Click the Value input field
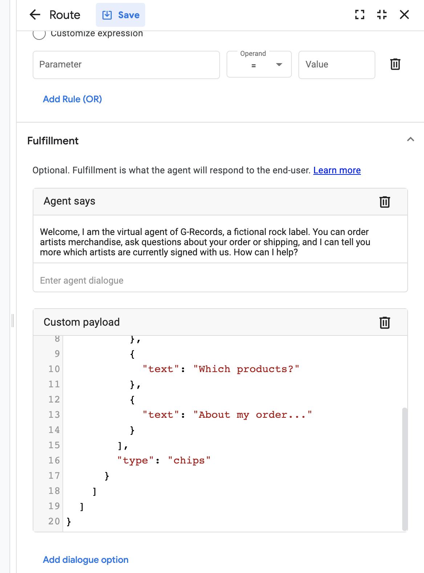The image size is (424, 573). click(337, 65)
